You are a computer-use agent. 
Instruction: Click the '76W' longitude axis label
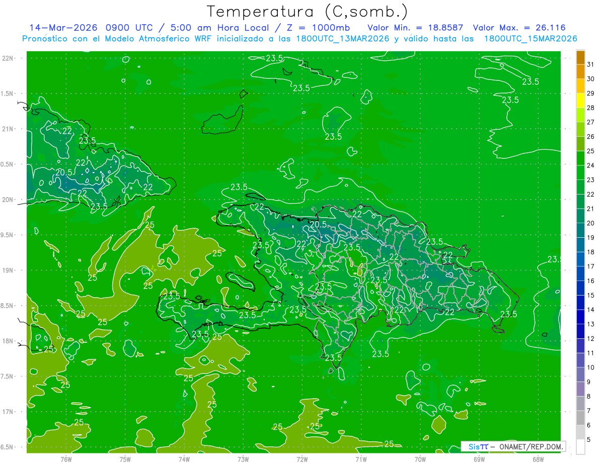(66, 459)
